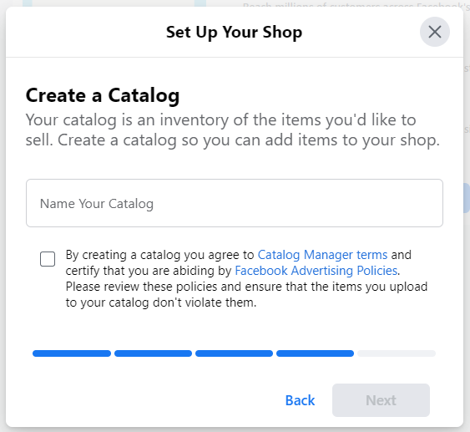Screen dimensions: 470x432
Task: Click the catalog inventory description paragraph
Action: [x=233, y=130]
